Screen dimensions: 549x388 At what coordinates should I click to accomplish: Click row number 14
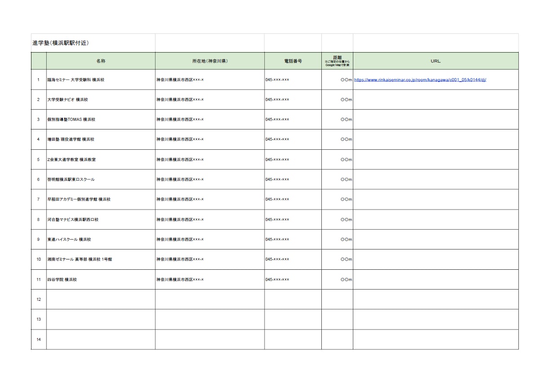click(39, 339)
